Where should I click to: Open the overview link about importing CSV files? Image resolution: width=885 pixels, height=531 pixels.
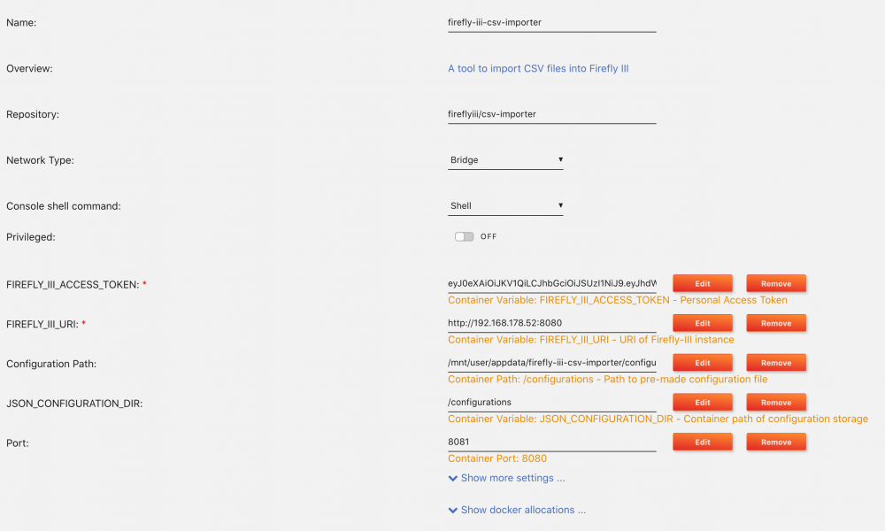click(x=538, y=68)
